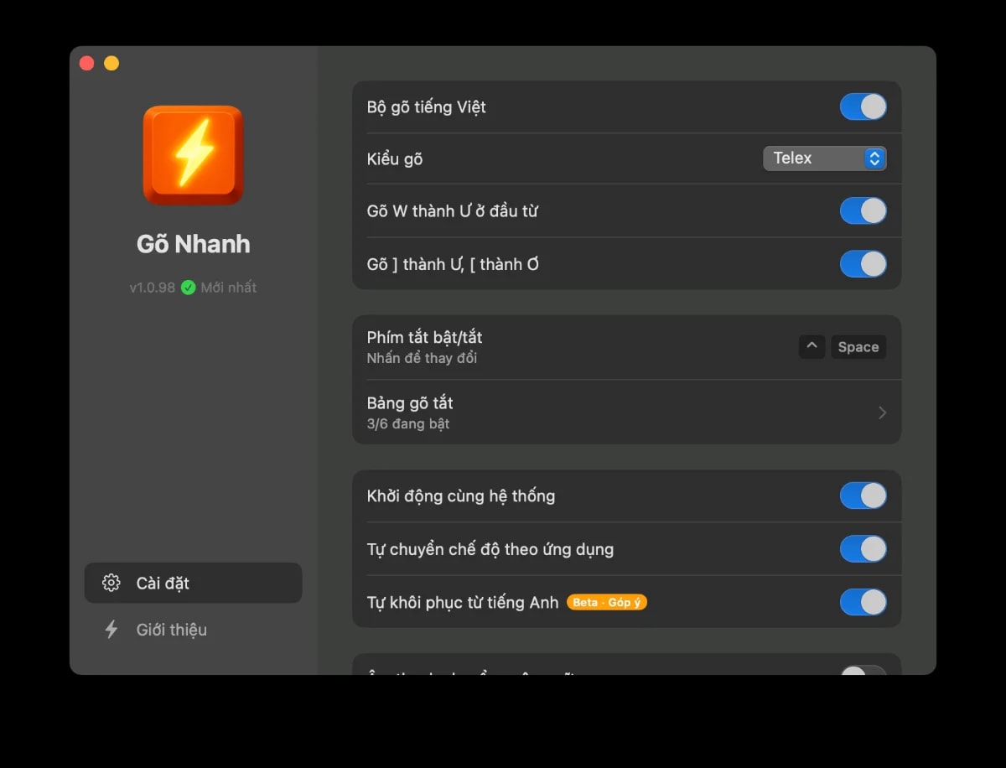Screen dimensions: 1006x768
Task: Expand Bảng gõ tắt via its chevron
Action: (x=881, y=412)
